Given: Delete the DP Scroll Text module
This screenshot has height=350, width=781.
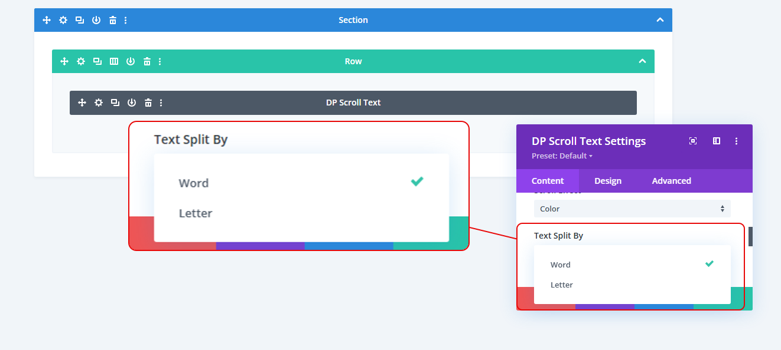Looking at the screenshot, I should pyautogui.click(x=148, y=103).
